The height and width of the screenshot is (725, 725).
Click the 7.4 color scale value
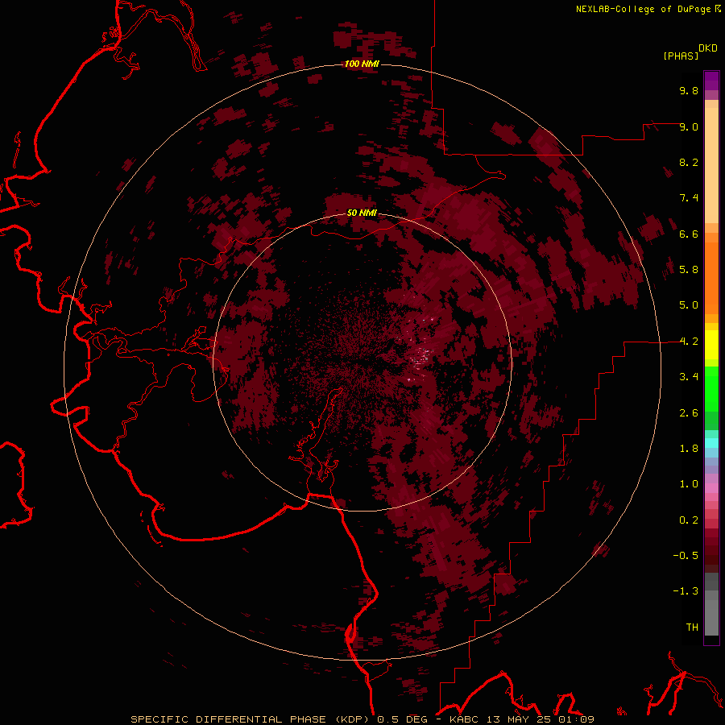tap(689, 198)
